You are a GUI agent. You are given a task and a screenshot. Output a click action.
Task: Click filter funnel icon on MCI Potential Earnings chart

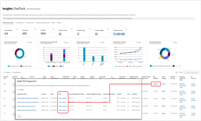coord(173,42)
